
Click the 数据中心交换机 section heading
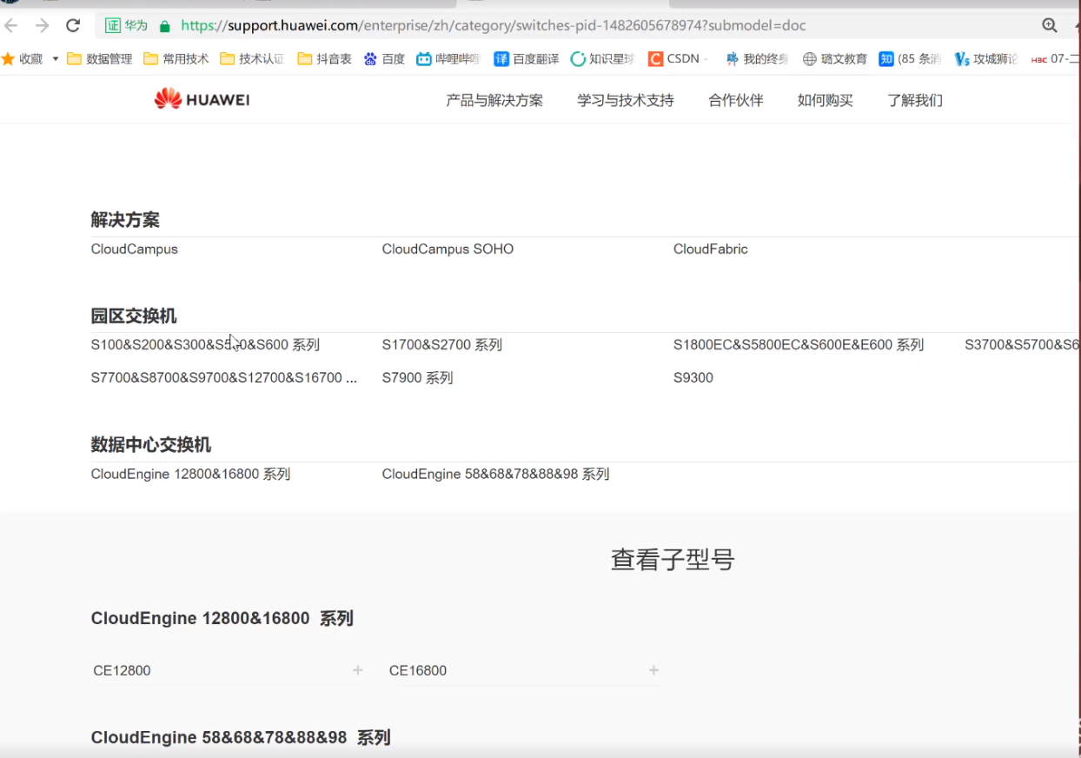[x=151, y=445]
